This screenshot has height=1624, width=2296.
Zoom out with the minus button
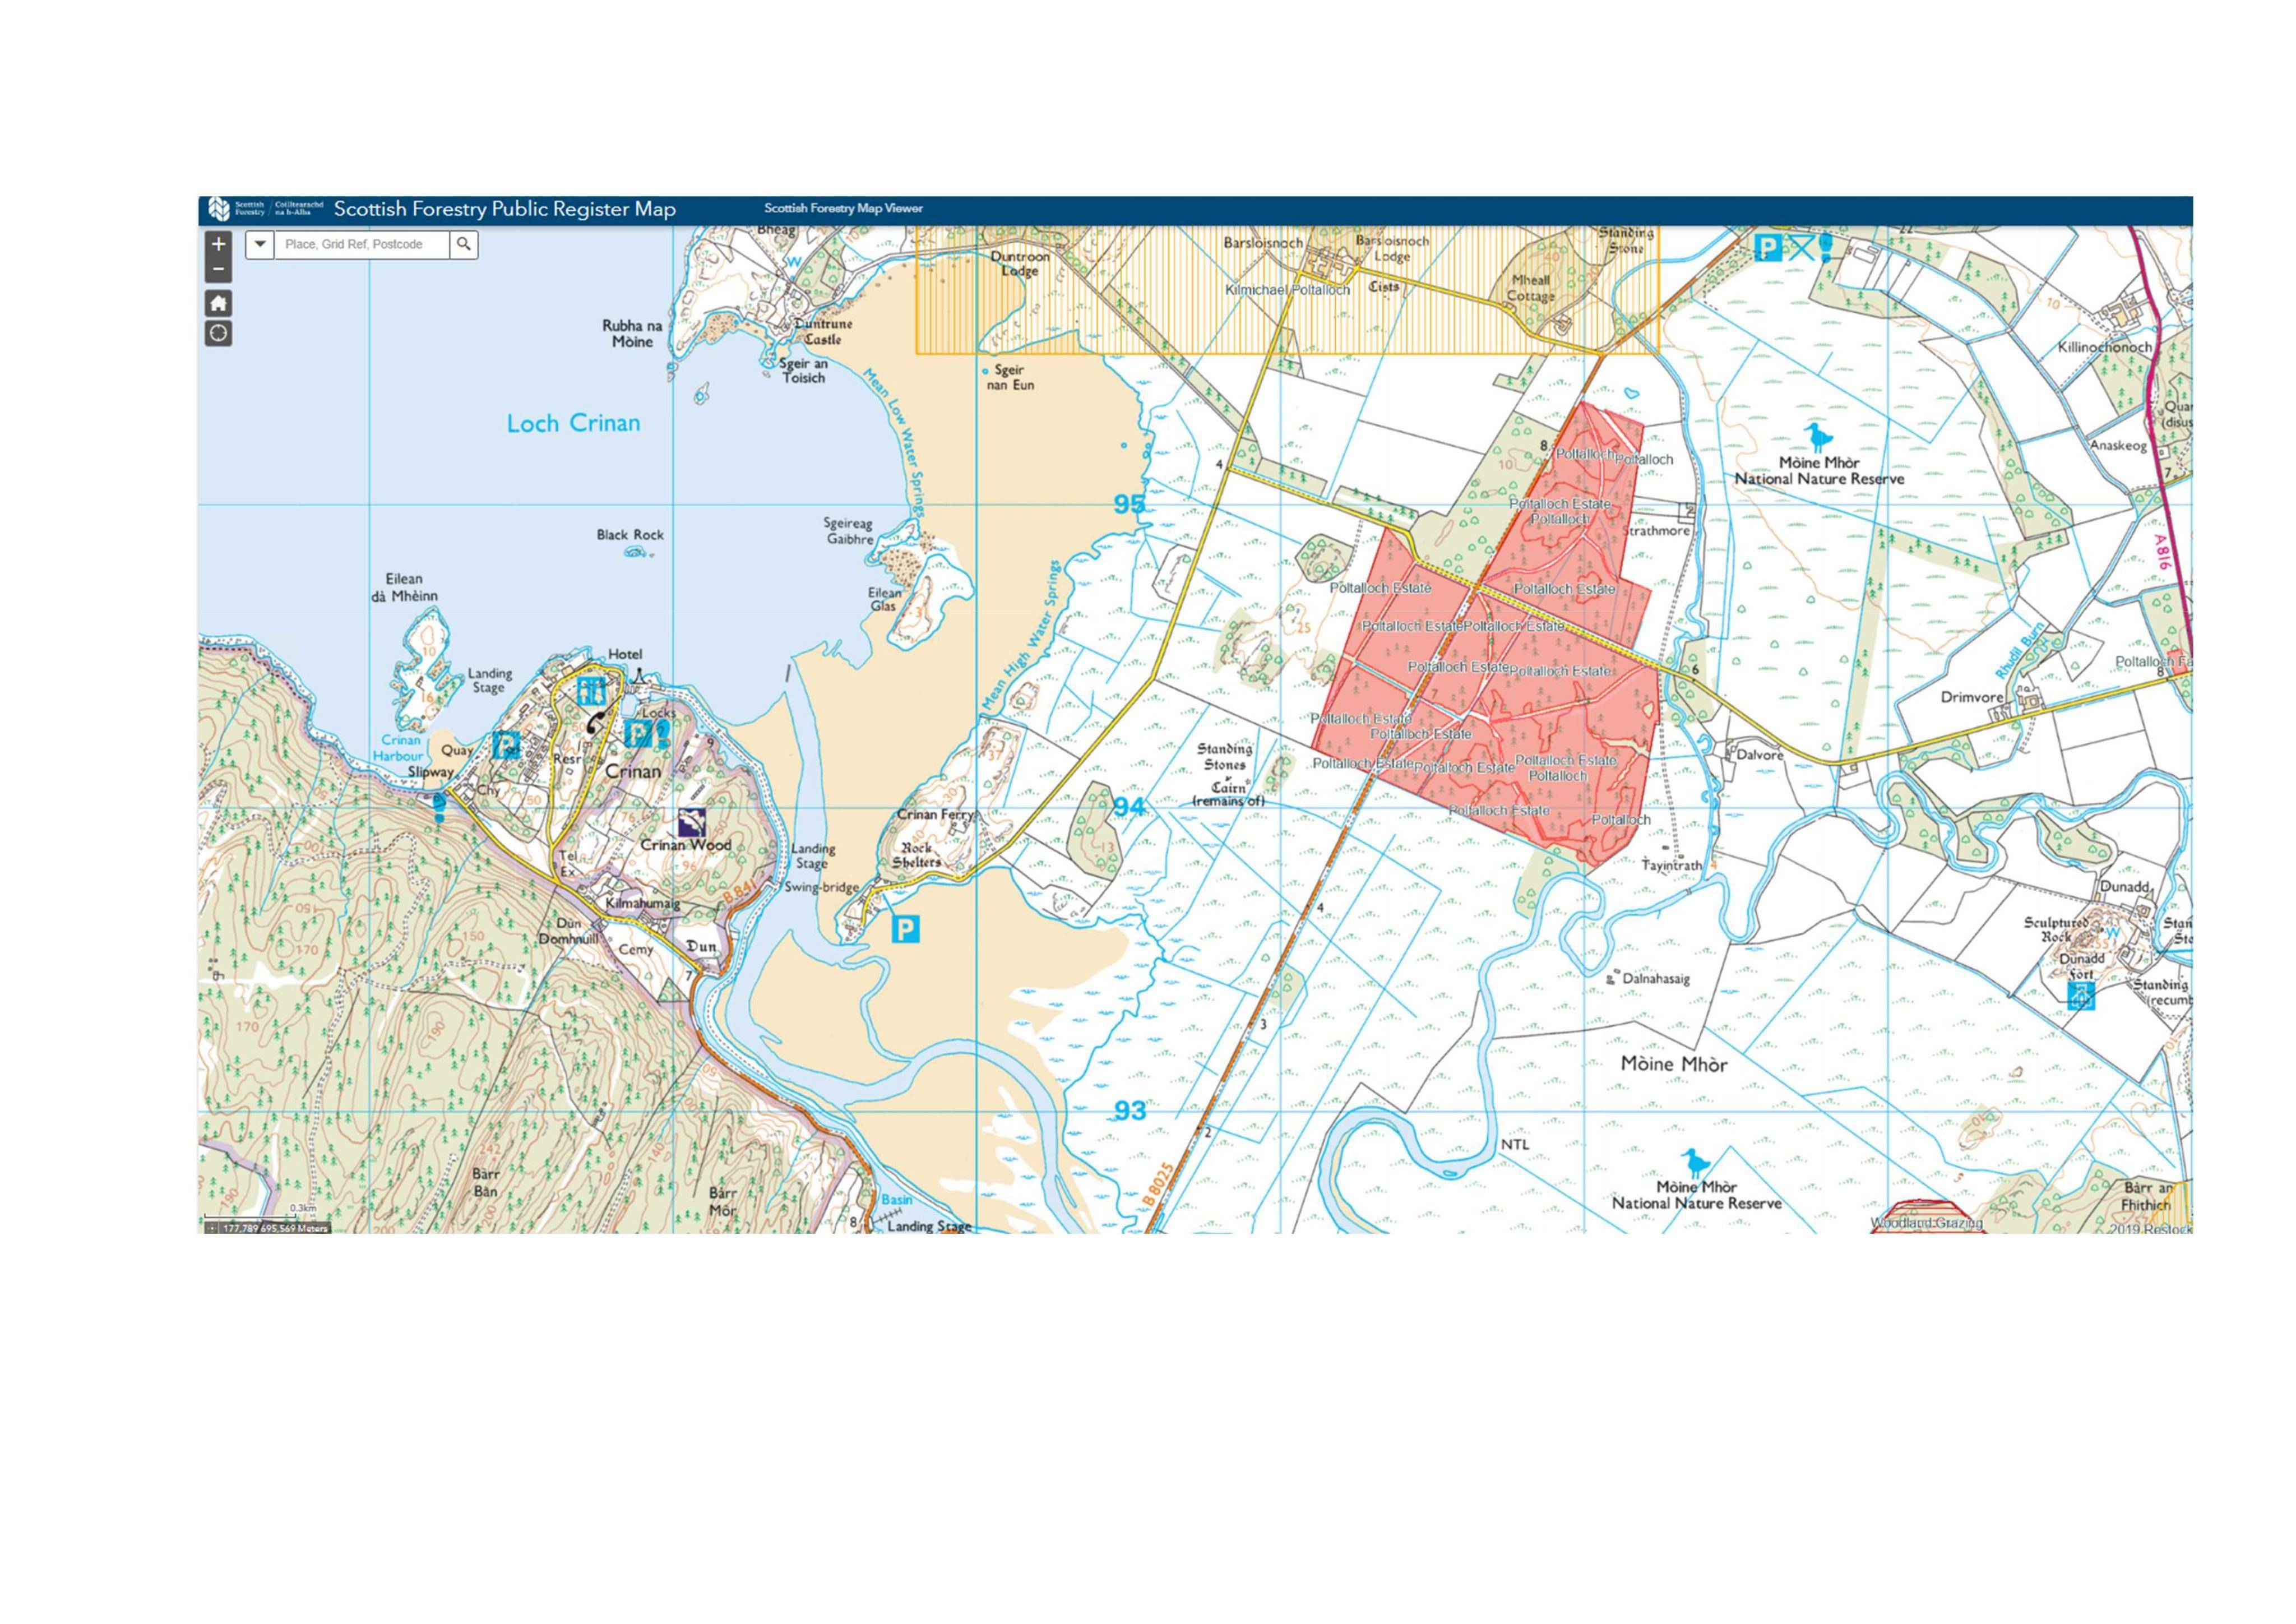point(218,270)
